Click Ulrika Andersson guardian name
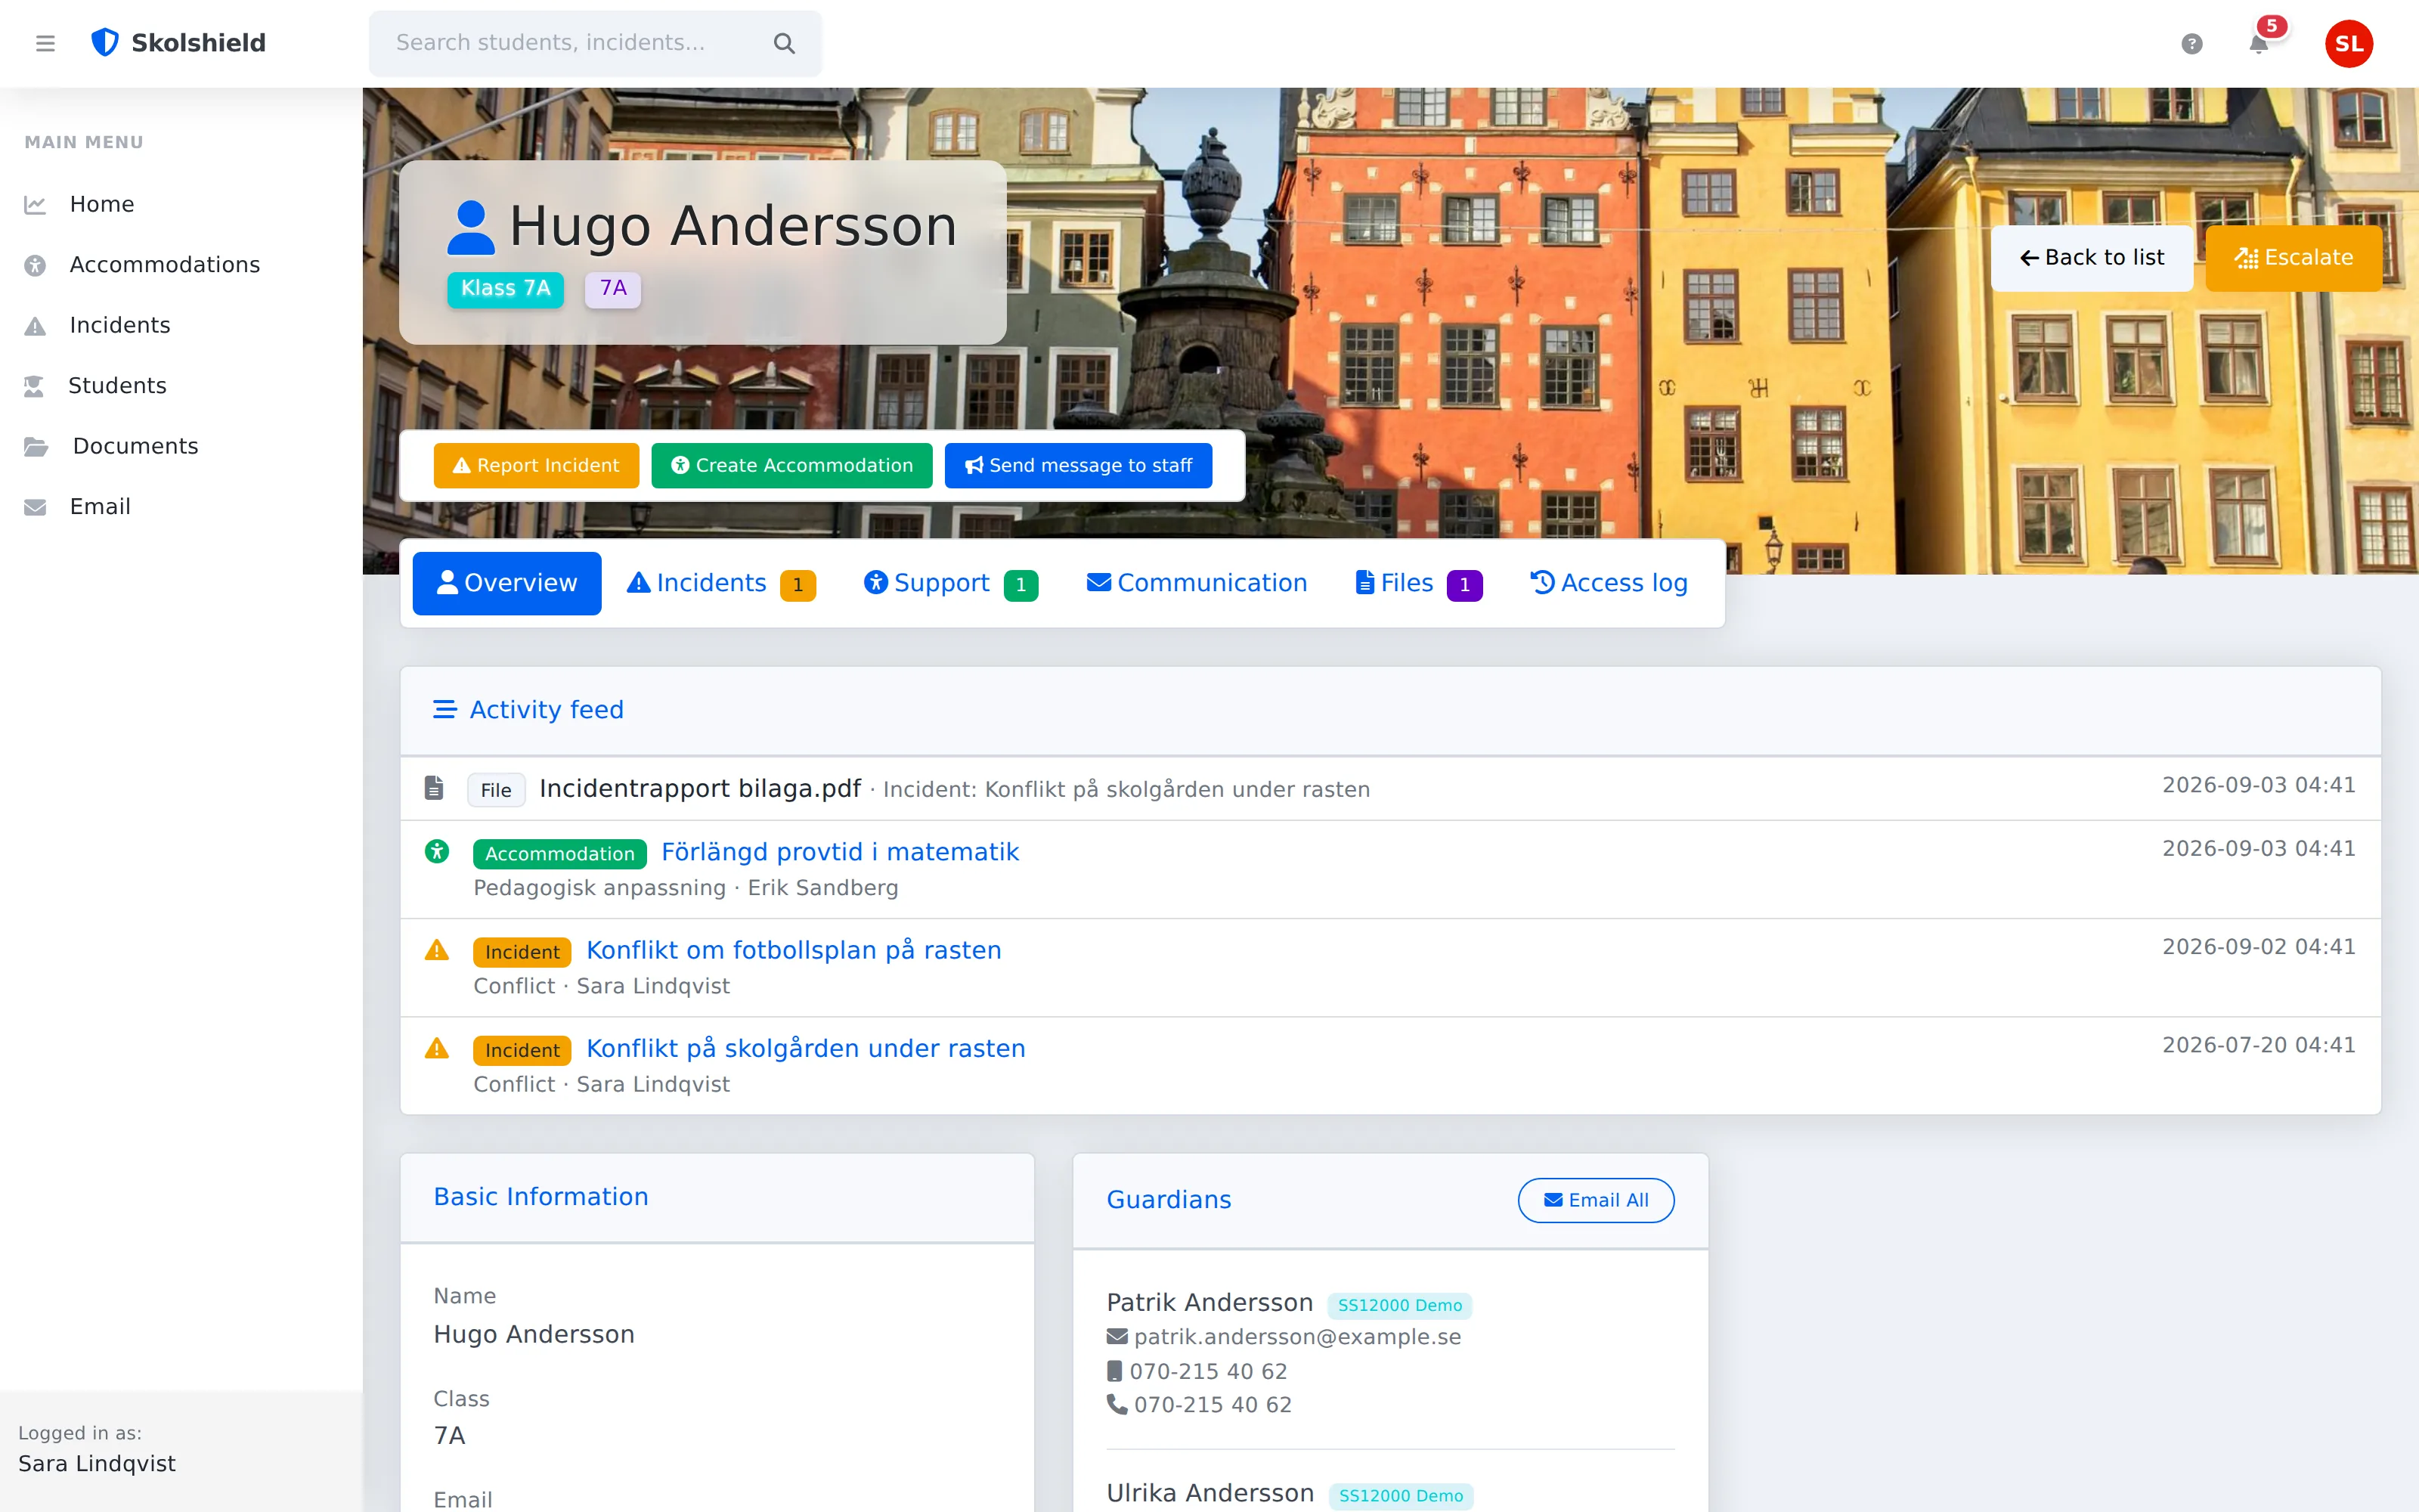2419x1512 pixels. coord(1209,1493)
